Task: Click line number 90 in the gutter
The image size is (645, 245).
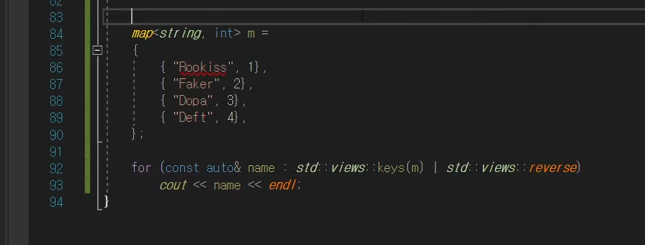Action: point(56,135)
